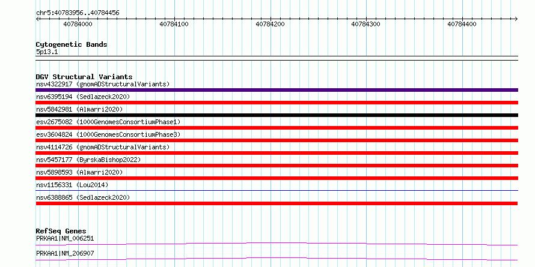Image resolution: width=535 pixels, height=267 pixels.
Task: Click the red bar under nsv6388865
Action: 277,203
